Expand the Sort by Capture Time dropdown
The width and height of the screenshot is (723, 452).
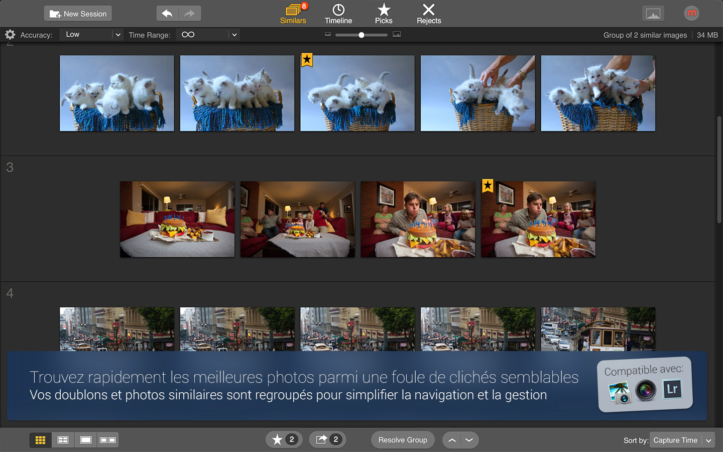(681, 440)
